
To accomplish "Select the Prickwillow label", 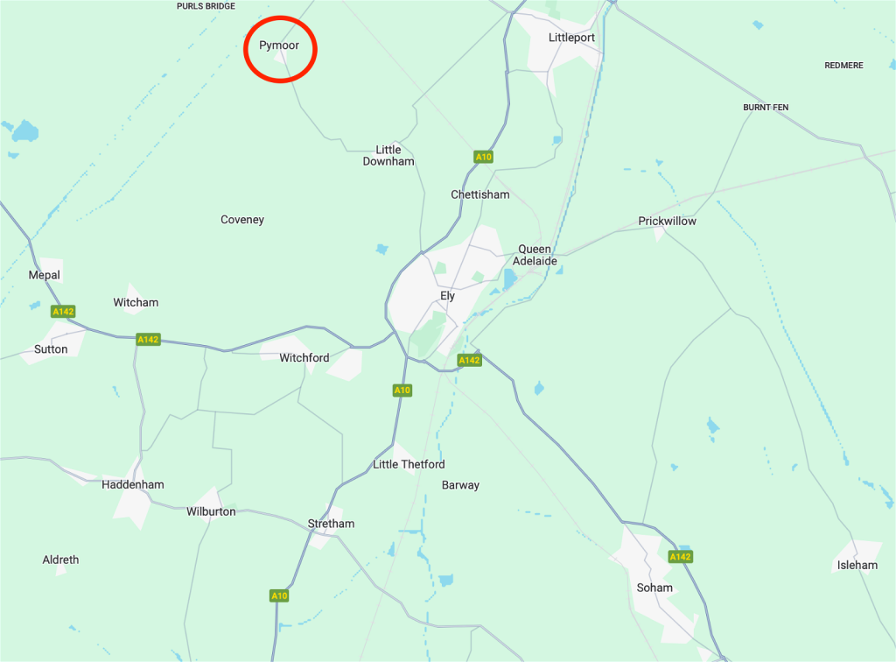I will click(x=668, y=222).
